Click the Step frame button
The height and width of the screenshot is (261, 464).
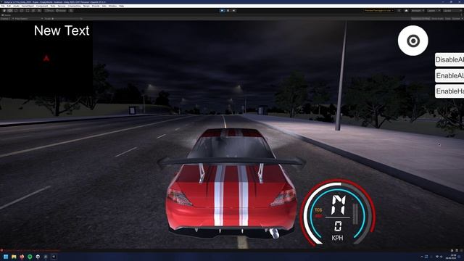tap(233, 11)
